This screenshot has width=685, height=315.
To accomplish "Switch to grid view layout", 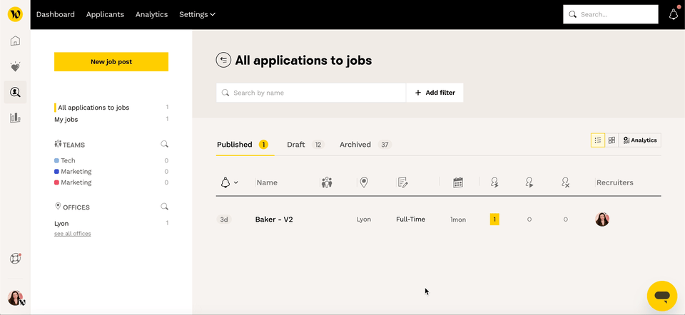I will [x=612, y=140].
